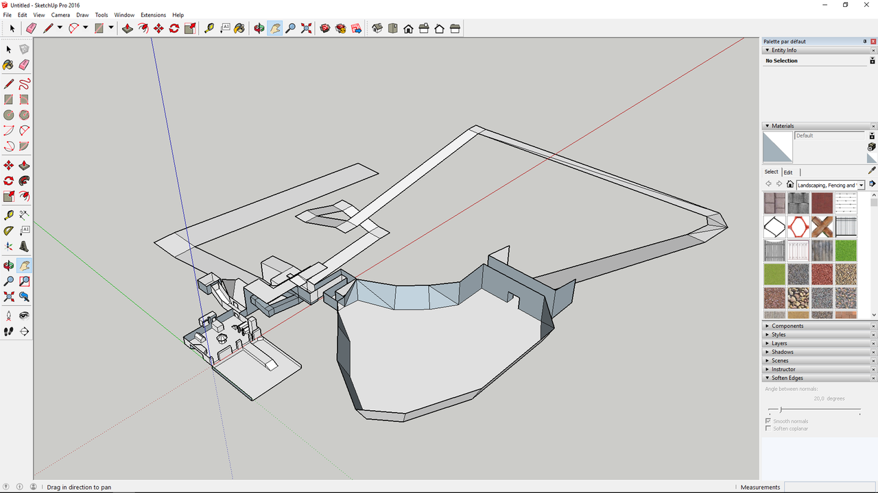The image size is (878, 493).
Task: Expand the Components panel
Action: (787, 326)
